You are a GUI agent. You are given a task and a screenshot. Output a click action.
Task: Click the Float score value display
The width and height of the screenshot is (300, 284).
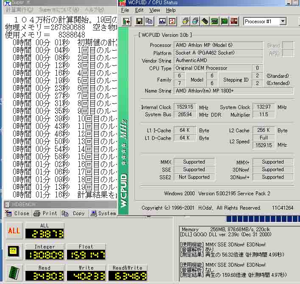pyautogui.click(x=86, y=255)
